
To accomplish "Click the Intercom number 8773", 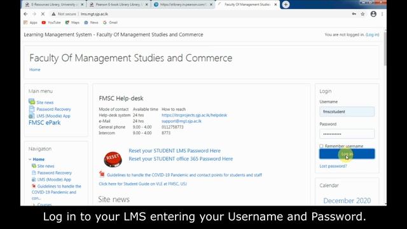I will [166, 133].
